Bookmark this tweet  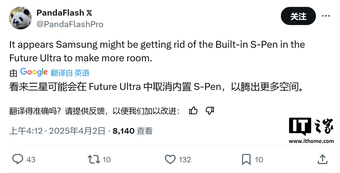tap(246, 159)
